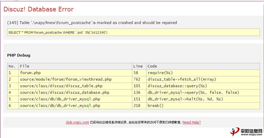The width and height of the screenshot is (264, 138).
Task: Click row number 6 cell
Action: click(13, 106)
